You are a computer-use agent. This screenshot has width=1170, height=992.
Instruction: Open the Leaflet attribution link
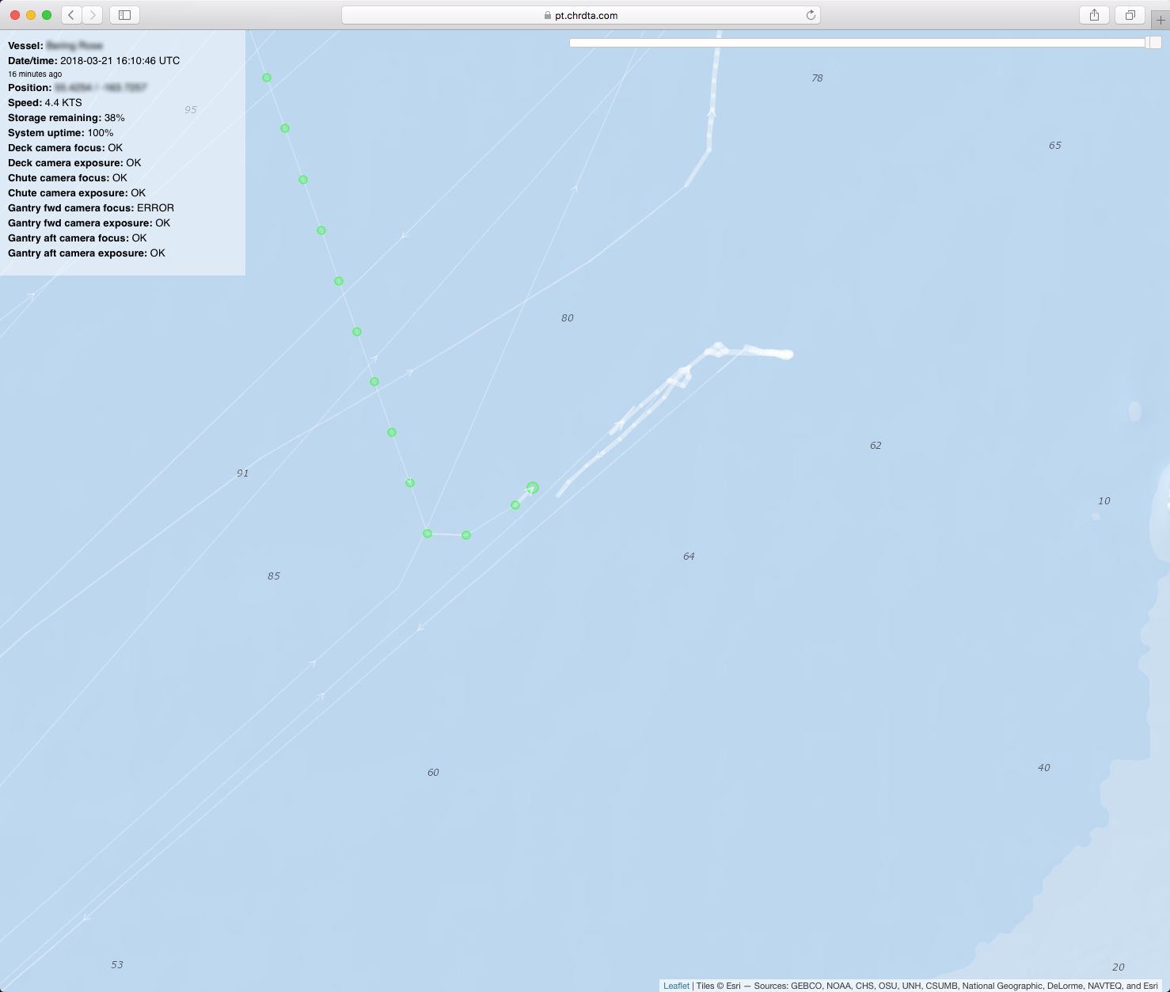[x=676, y=986]
